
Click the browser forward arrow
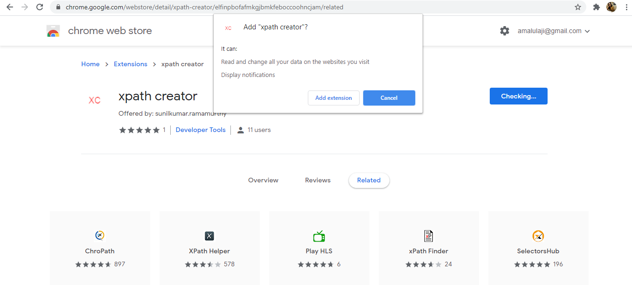pyautogui.click(x=25, y=7)
